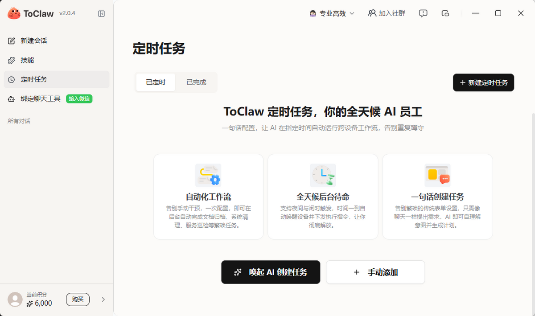
Task: Click the 购买 link to buy points
Action: pos(78,299)
